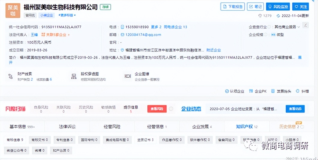Click the red 查看风险 button
Viewport: 318px width, 160px height.
point(157,109)
